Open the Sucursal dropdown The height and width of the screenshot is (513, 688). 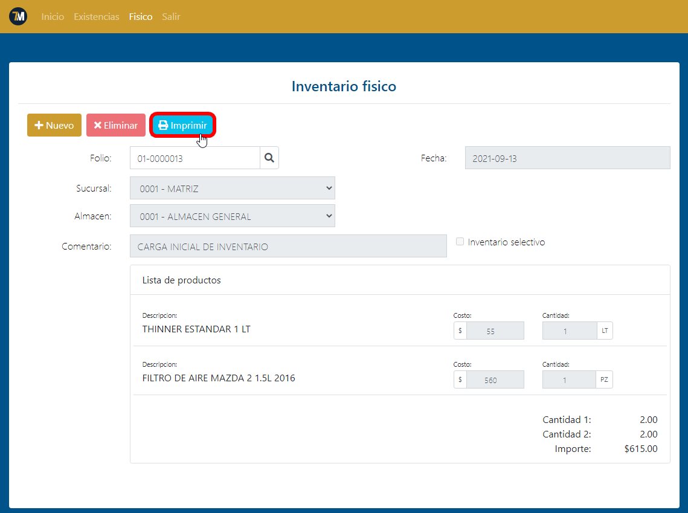click(232, 188)
